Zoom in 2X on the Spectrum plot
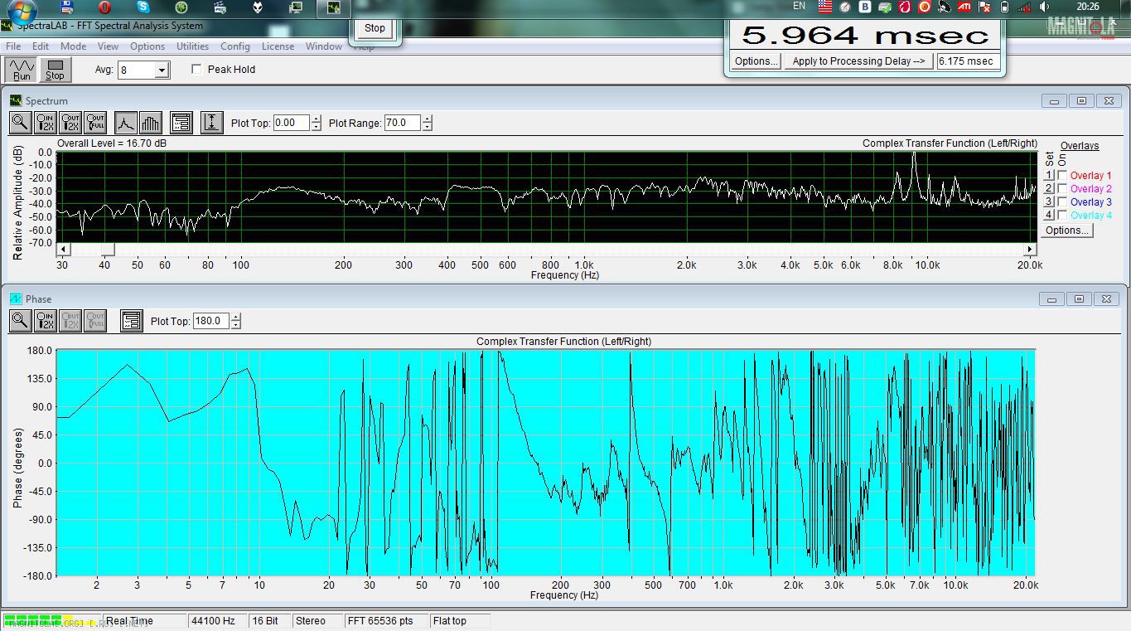Screen dimensions: 1131x631 [46, 124]
